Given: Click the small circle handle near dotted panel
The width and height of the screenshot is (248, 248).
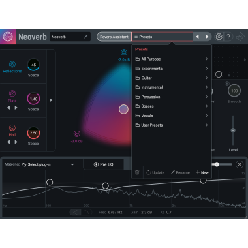Looking at the screenshot, I should point(219,74).
